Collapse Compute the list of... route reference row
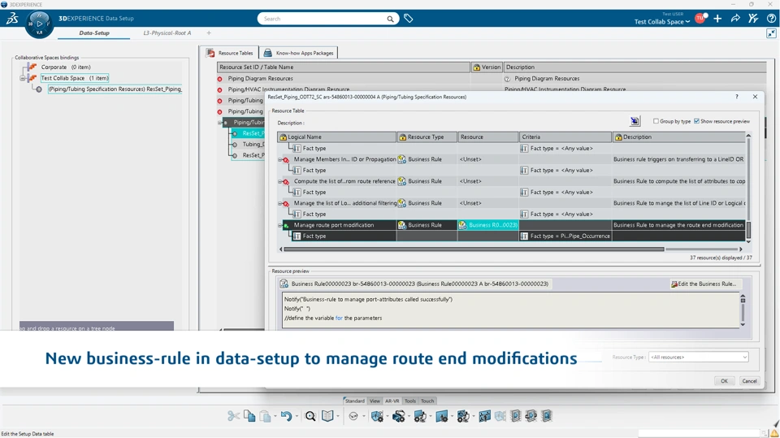 coord(280,182)
